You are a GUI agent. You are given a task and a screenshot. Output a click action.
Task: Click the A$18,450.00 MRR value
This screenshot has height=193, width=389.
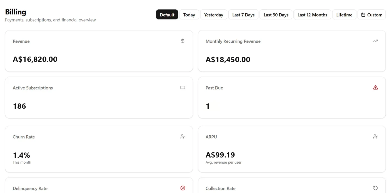tap(228, 60)
